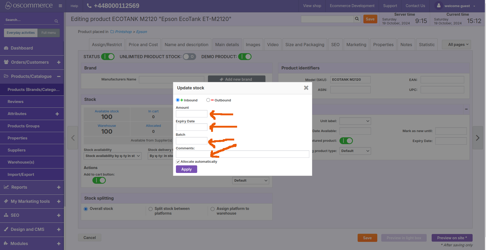486x250 pixels.
Task: Click Preview on site button
Action: [452, 238]
